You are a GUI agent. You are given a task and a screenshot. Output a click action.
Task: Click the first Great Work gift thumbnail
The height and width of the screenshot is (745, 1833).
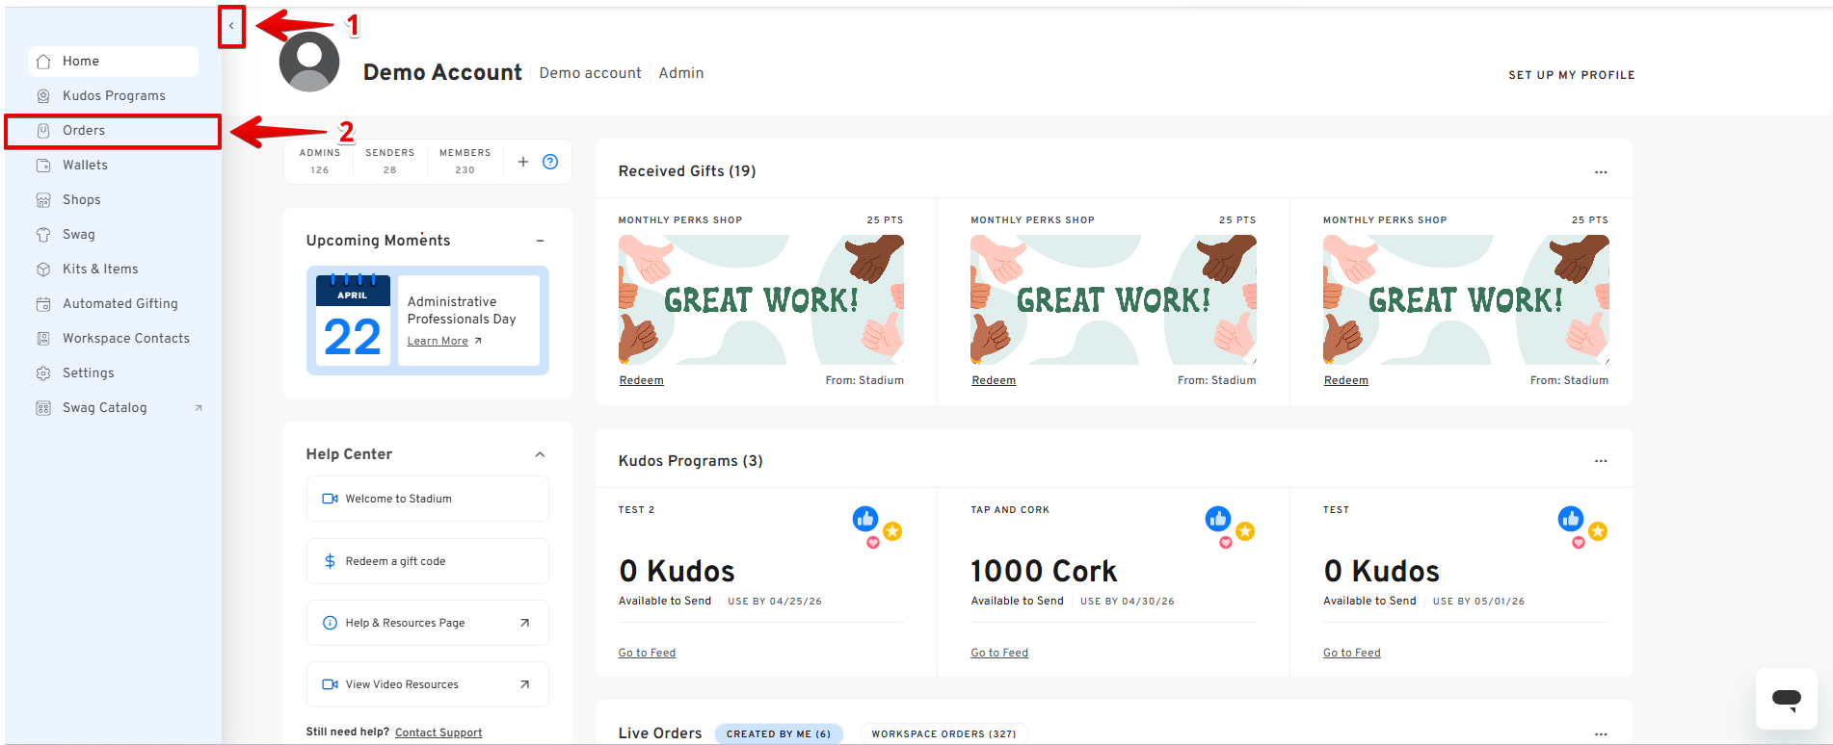tap(760, 299)
